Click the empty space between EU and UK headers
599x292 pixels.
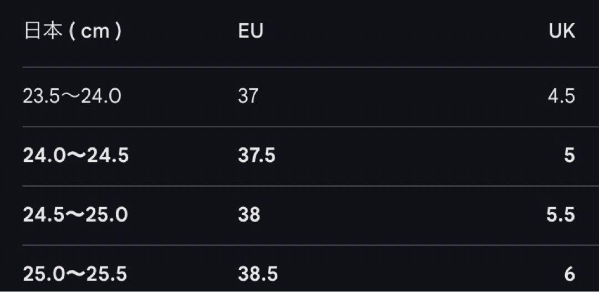(x=406, y=31)
